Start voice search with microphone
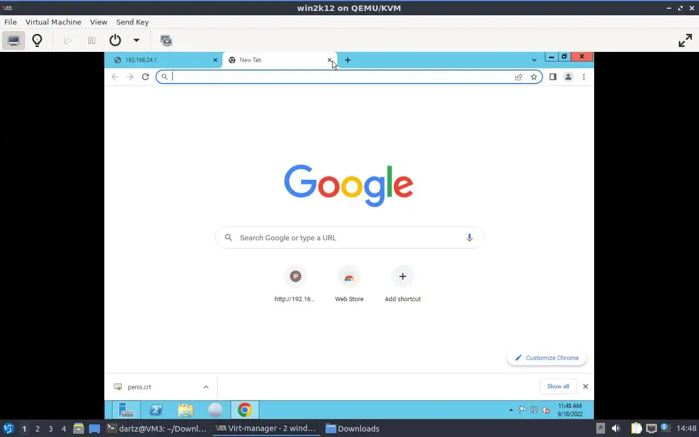This screenshot has height=437, width=699. pos(469,238)
